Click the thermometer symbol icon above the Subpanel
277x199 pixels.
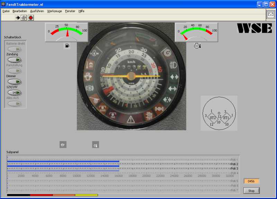pos(96,145)
